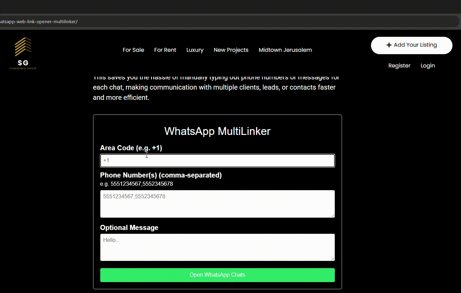Click the Phone Number(s) (comma-separated) label

(161, 175)
